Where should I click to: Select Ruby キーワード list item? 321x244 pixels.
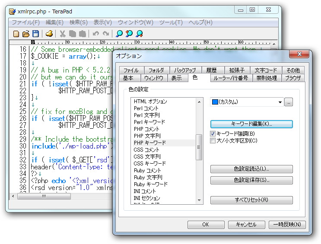[151, 184]
